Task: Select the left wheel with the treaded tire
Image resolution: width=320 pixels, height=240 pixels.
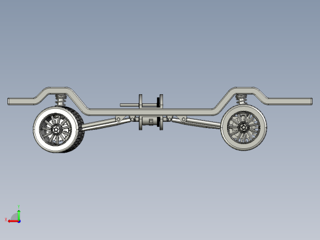Action: [x=59, y=129]
